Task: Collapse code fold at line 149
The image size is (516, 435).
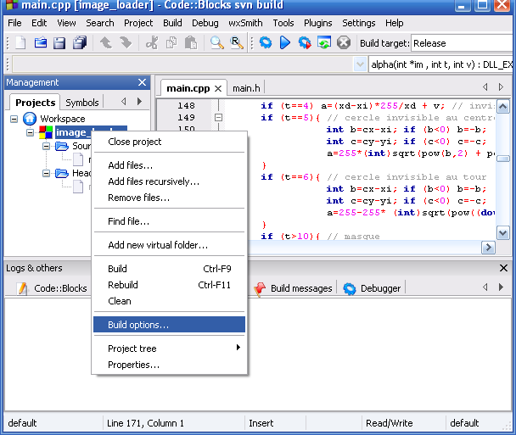Action: click(218, 117)
